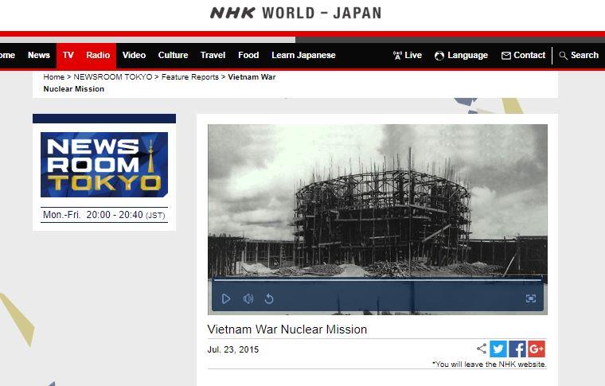This screenshot has height=386, width=605.
Task: Click the video progress bar
Action: (x=377, y=279)
